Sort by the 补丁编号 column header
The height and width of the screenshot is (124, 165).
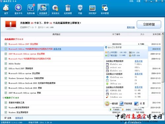coord(116,34)
